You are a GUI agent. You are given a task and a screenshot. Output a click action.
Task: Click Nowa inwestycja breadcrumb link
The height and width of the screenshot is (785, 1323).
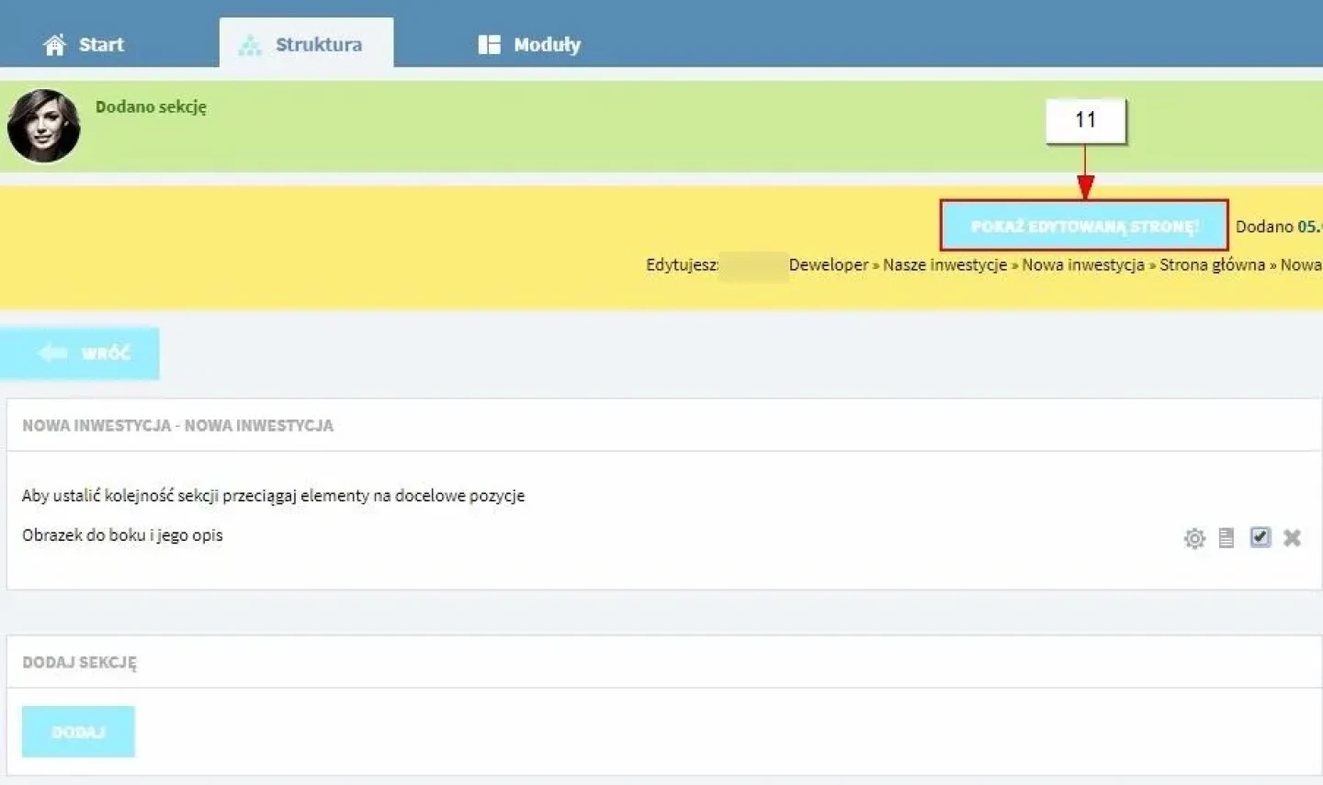(x=1083, y=264)
